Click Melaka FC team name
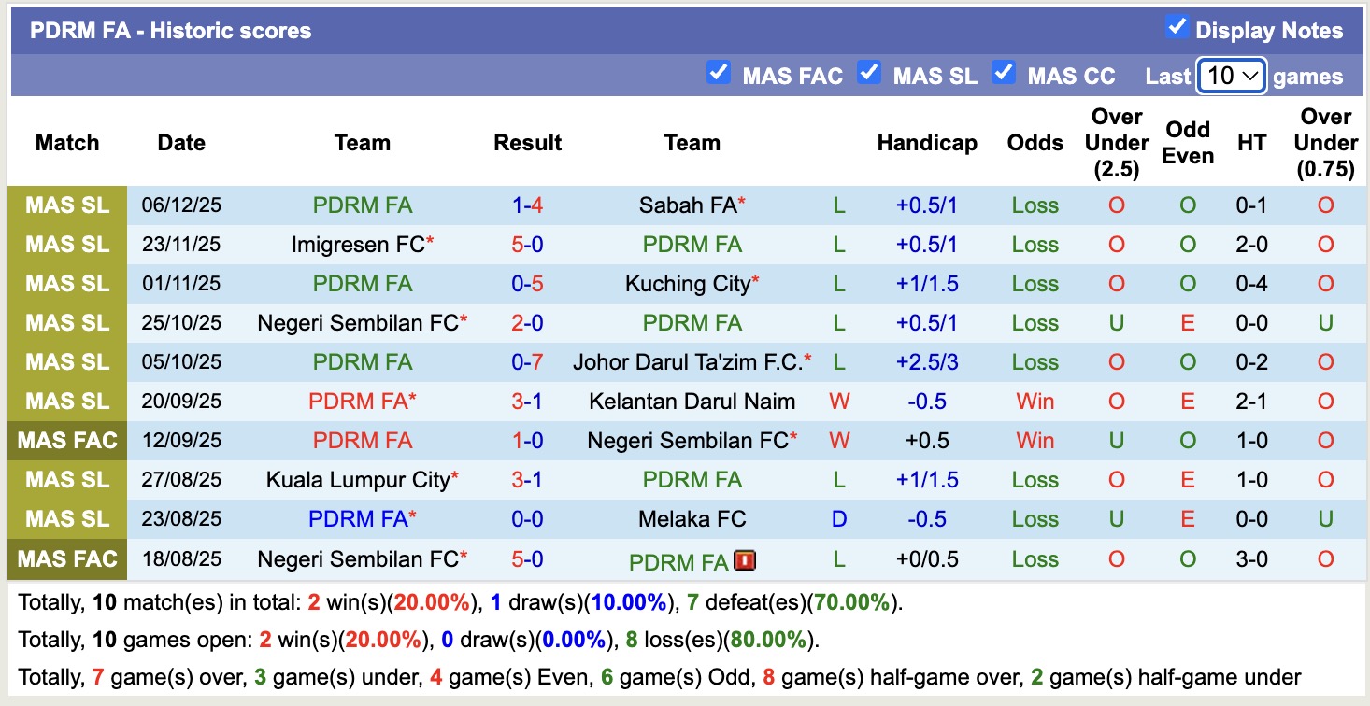The height and width of the screenshot is (706, 1370). (692, 519)
